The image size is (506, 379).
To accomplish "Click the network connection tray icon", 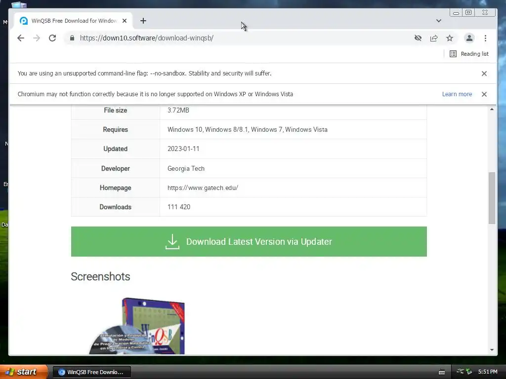I will point(460,372).
